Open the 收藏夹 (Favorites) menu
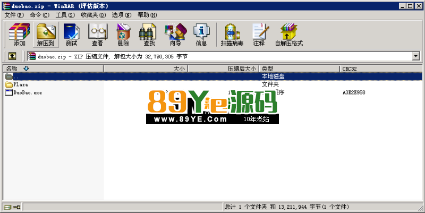The height and width of the screenshot is (213, 425). point(93,15)
